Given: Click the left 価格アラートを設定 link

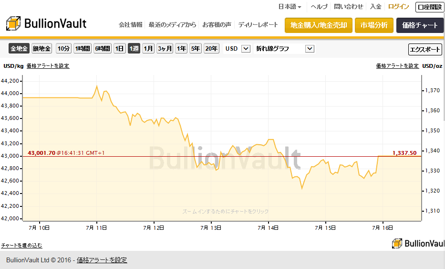Looking at the screenshot, I should coord(48,65).
